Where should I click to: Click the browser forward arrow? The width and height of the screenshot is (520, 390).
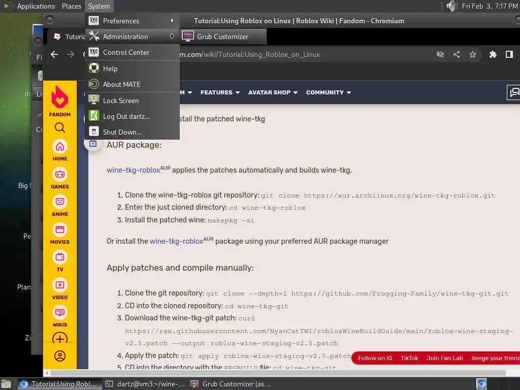pyautogui.click(x=70, y=54)
